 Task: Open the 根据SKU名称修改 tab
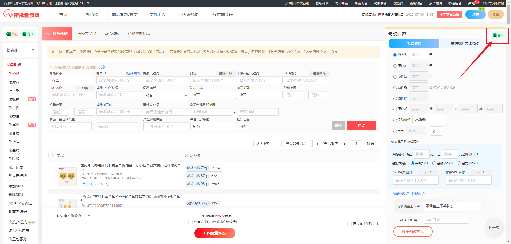coord(464,44)
